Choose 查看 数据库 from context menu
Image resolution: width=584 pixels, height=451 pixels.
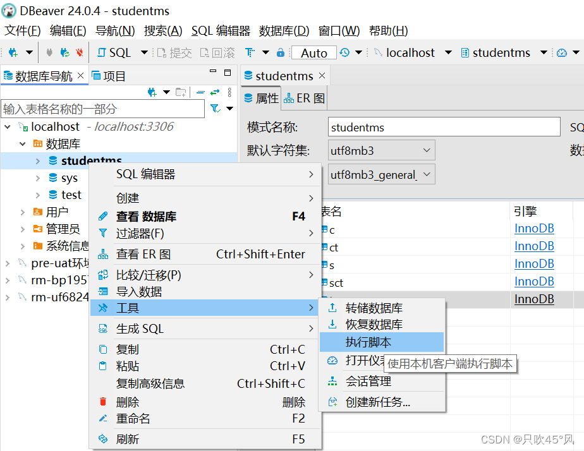(x=205, y=216)
